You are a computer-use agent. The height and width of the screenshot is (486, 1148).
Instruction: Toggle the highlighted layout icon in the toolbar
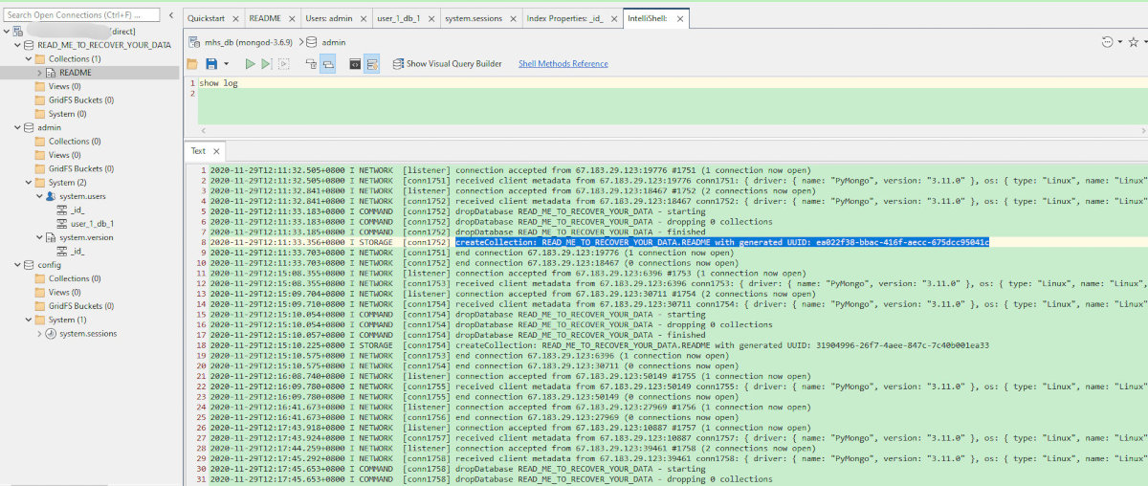click(x=327, y=64)
